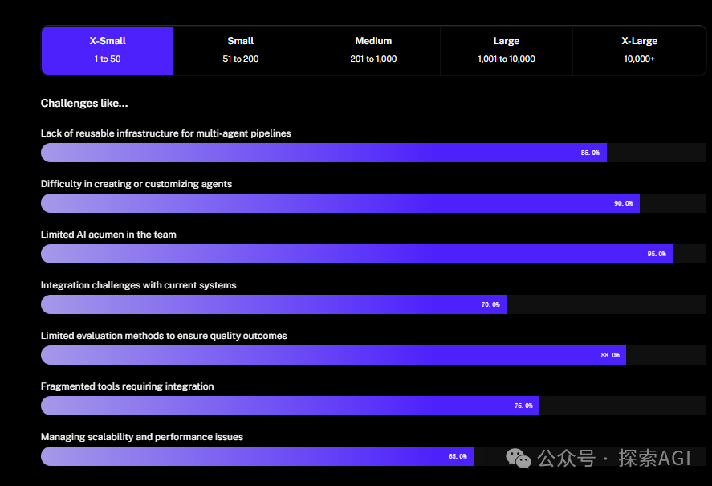Switch to the Small 51 to 200 tab

(x=240, y=50)
